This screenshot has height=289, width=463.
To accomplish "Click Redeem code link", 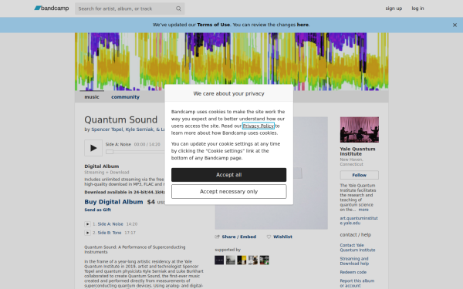I will click(353, 272).
